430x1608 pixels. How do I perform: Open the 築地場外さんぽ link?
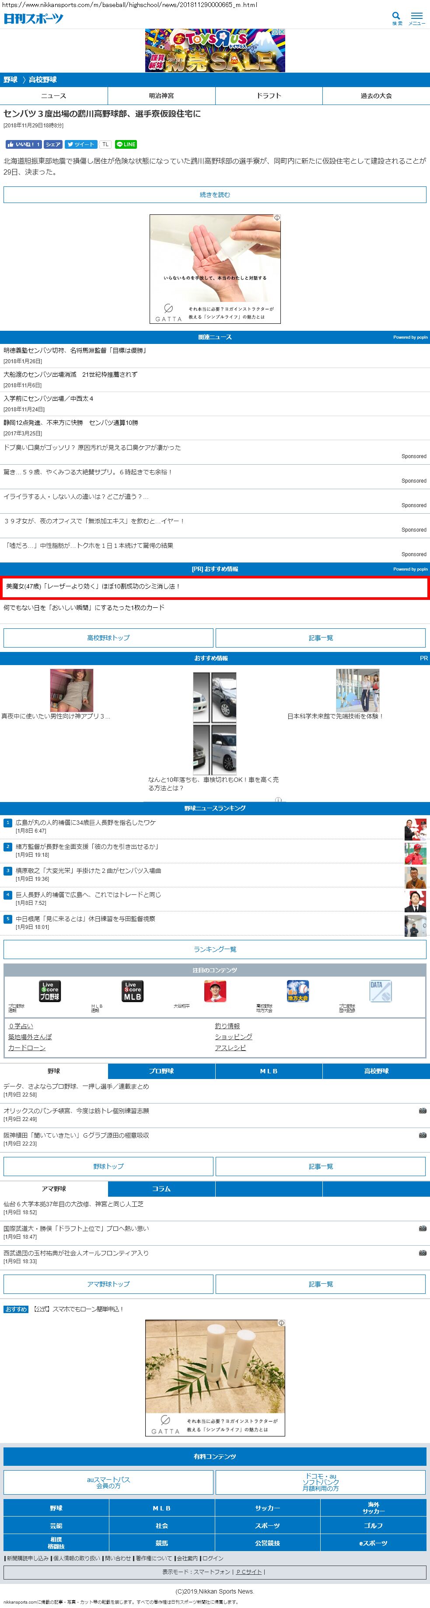tap(30, 1036)
